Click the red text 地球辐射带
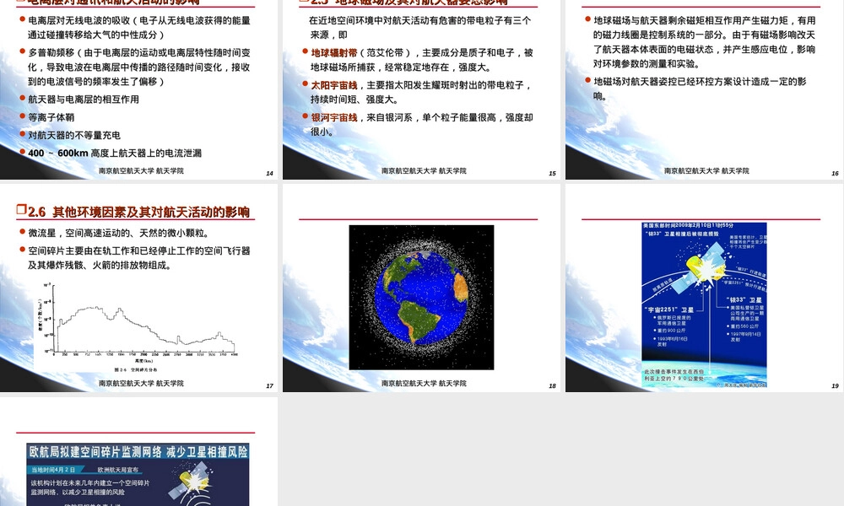The width and height of the screenshot is (844, 506). 334,52
